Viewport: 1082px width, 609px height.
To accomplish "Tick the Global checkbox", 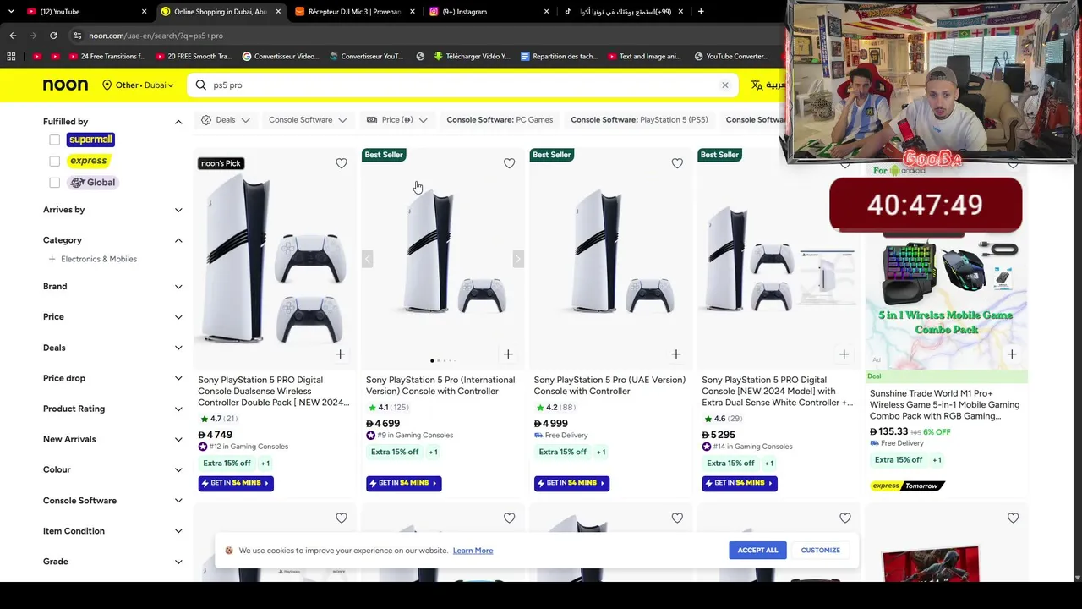I will (54, 183).
